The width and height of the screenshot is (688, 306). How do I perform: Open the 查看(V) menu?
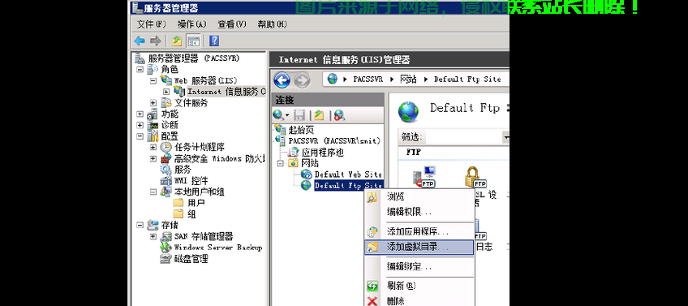(232, 24)
